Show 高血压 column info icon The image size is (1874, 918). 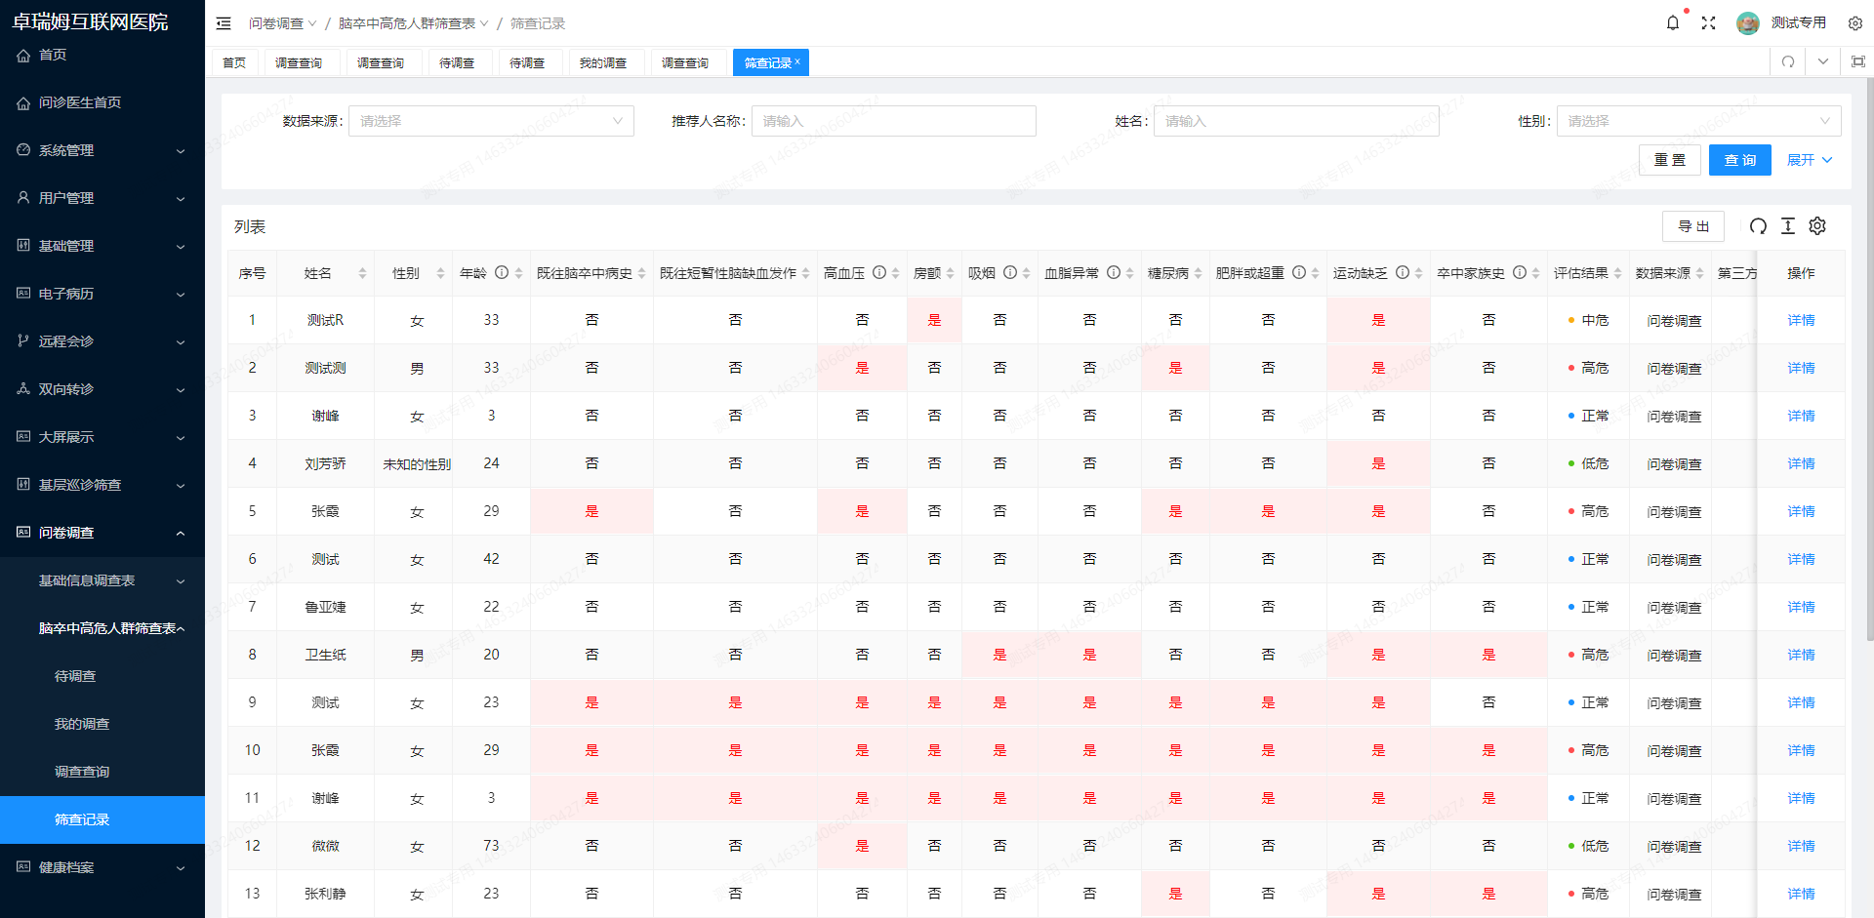pos(879,273)
